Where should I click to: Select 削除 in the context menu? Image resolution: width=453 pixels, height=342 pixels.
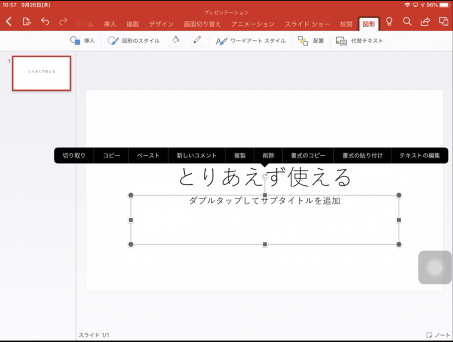click(x=268, y=155)
